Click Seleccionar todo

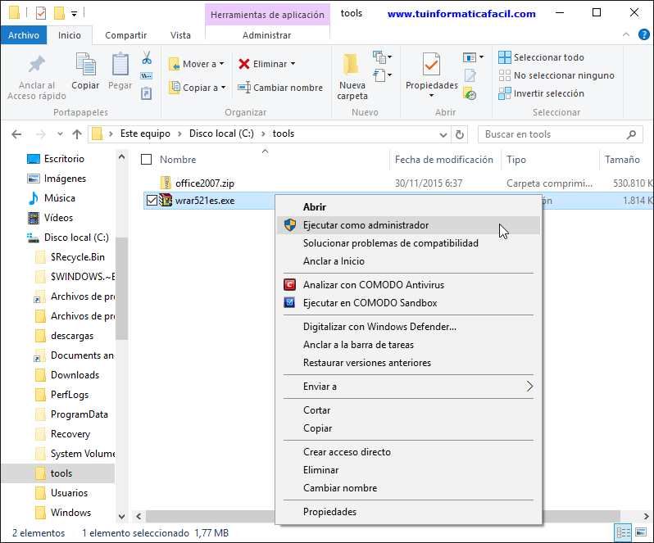(541, 57)
